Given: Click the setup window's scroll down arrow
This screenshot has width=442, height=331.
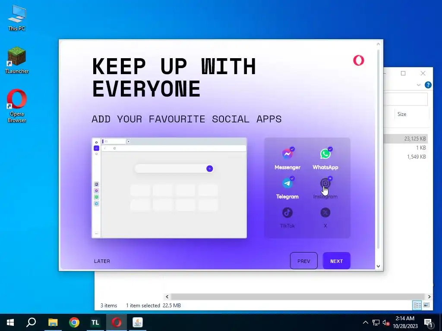Looking at the screenshot, I should pyautogui.click(x=378, y=266).
